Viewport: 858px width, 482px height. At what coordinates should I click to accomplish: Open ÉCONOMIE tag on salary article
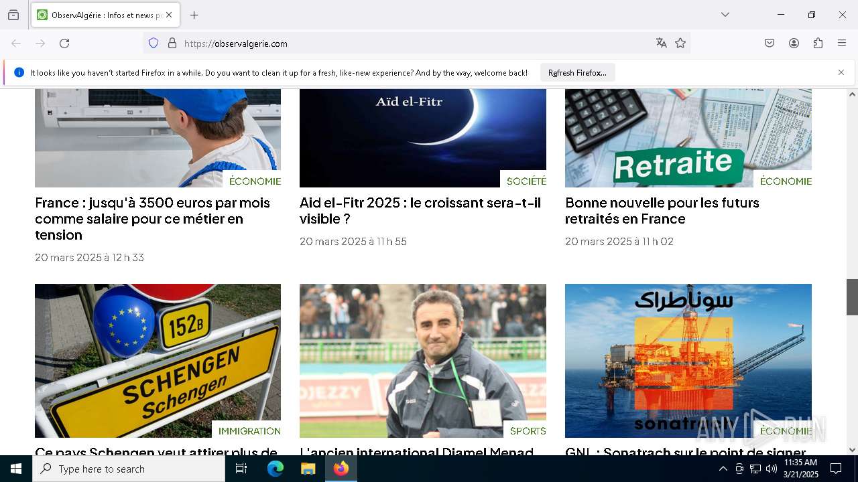point(255,181)
